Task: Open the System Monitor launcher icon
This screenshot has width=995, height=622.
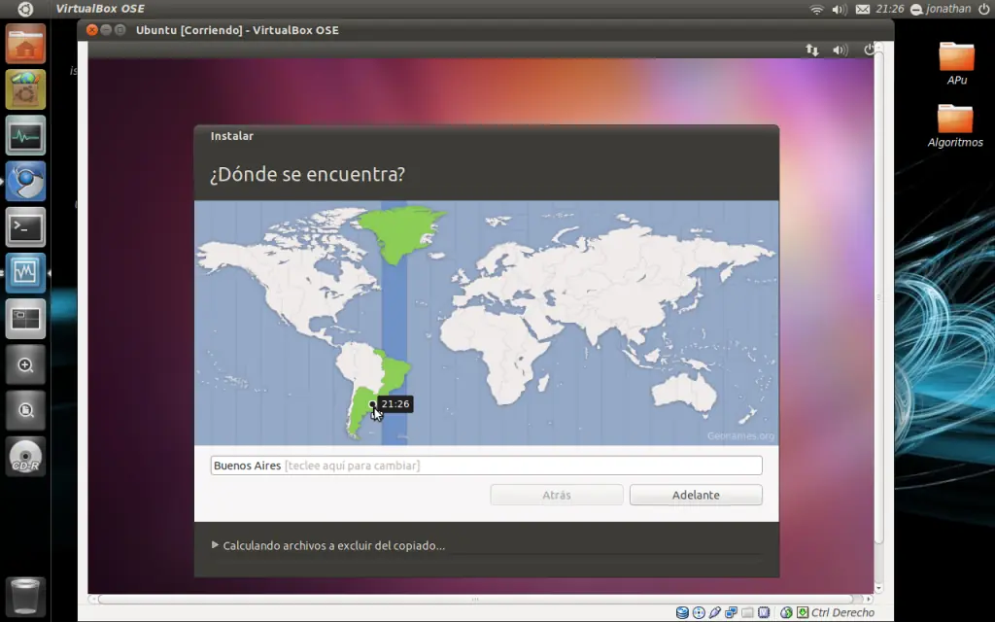Action: tap(25, 135)
